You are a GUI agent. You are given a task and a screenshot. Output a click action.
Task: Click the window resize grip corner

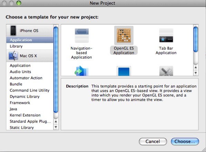point(204,150)
